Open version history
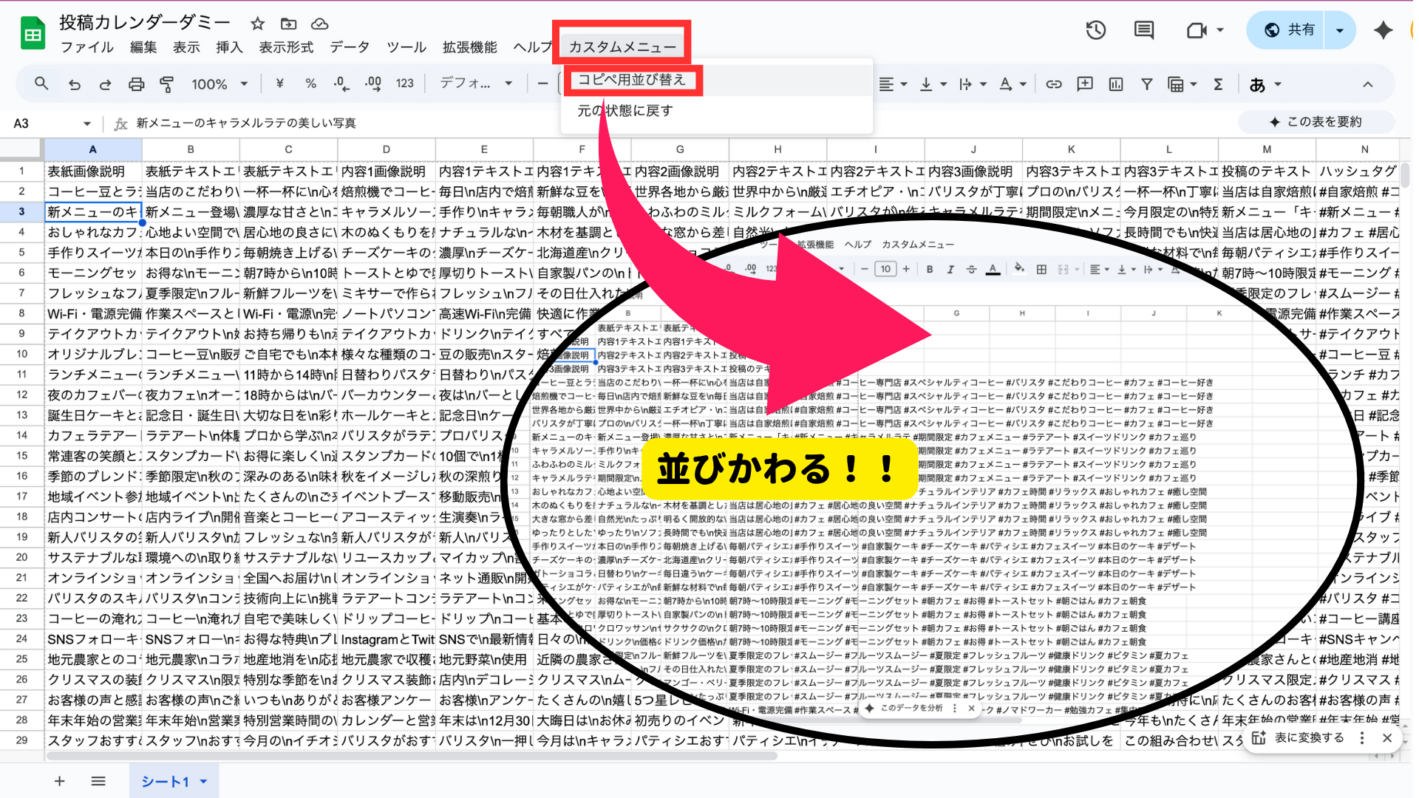The height and width of the screenshot is (798, 1419). pyautogui.click(x=1096, y=30)
